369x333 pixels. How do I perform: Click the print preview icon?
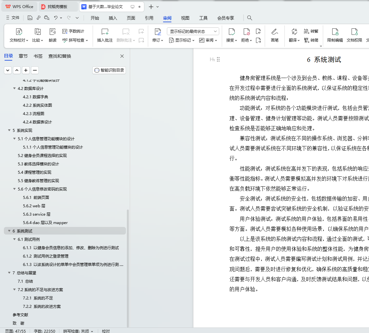pos(46,18)
